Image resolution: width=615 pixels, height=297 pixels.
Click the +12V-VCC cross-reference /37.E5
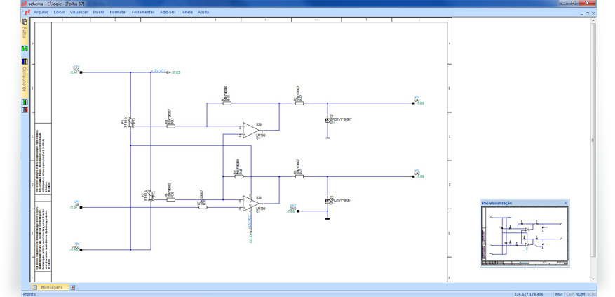point(175,72)
